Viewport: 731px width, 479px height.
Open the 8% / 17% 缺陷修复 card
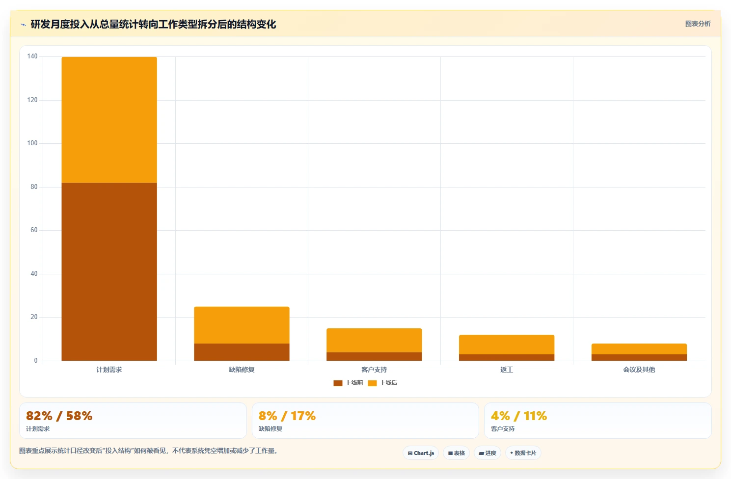(x=365, y=421)
